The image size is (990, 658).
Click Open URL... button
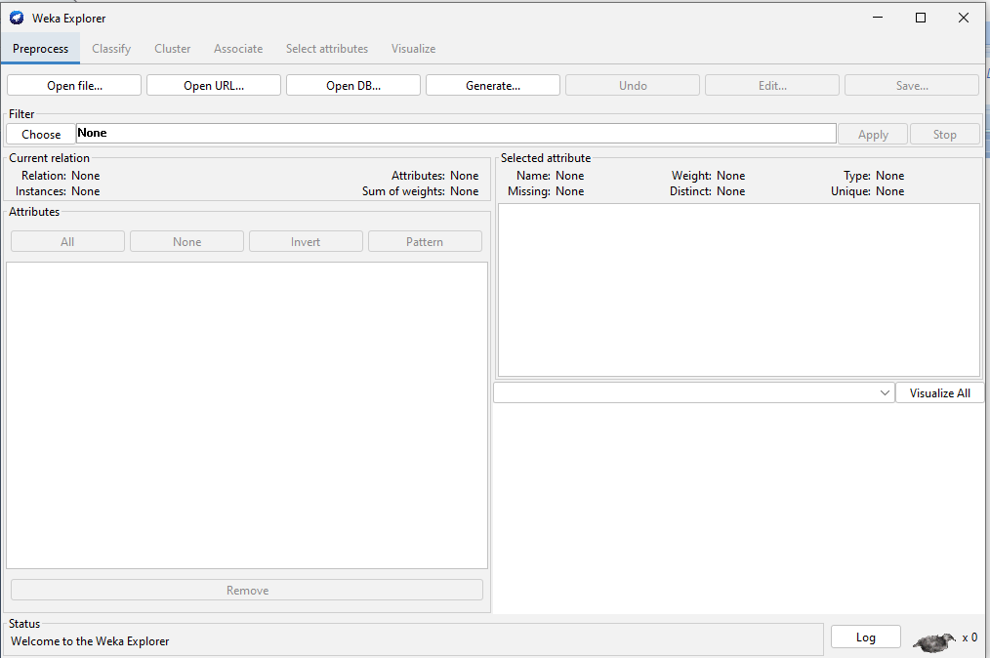point(214,85)
